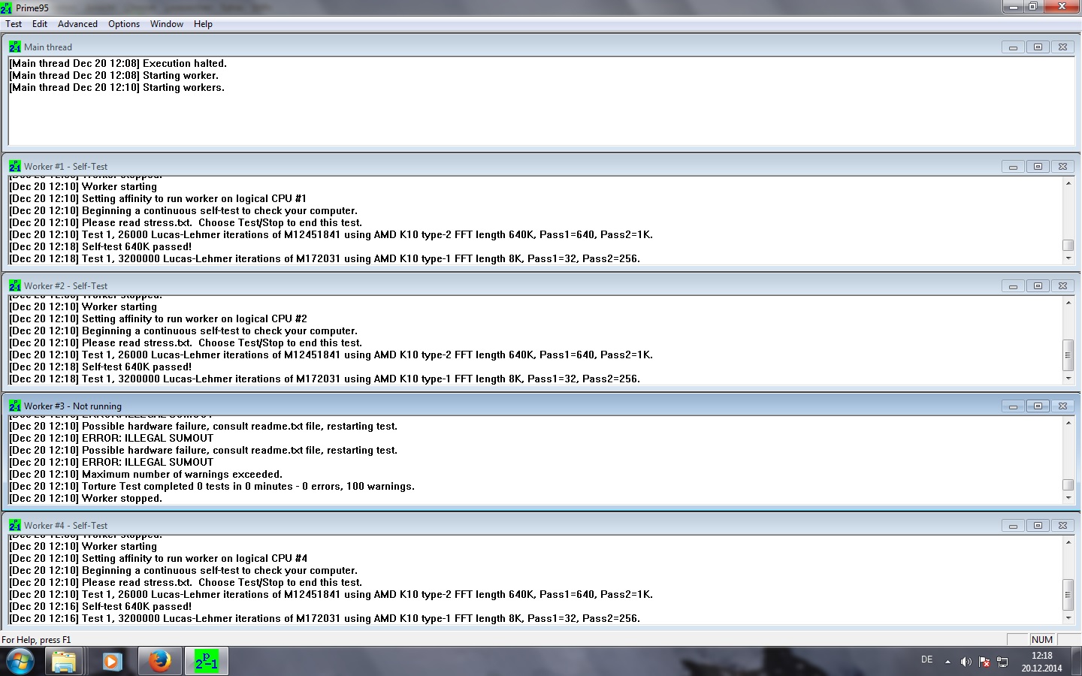Click the Worker #2 window icon
Screen dimensions: 1082x676
[x=15, y=285]
